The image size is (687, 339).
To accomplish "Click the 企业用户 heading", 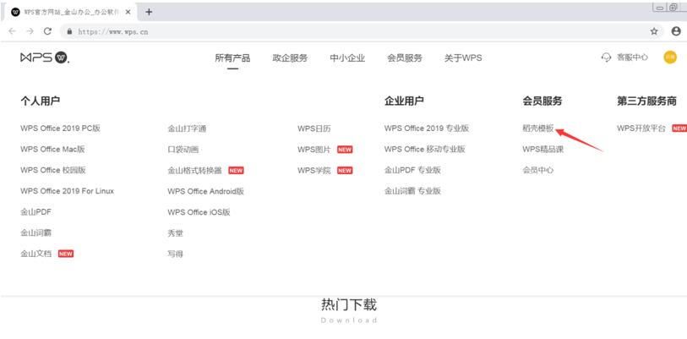I will click(404, 101).
